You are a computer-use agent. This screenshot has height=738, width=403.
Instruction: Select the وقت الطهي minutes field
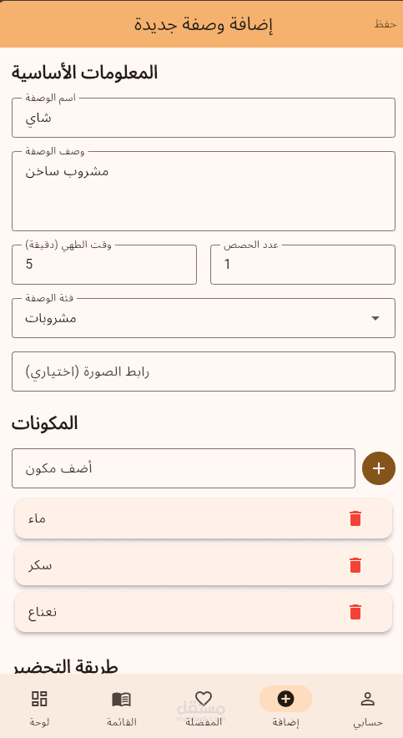[104, 265]
